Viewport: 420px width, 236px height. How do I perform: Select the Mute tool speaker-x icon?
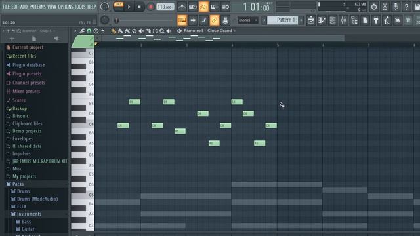coord(141,31)
